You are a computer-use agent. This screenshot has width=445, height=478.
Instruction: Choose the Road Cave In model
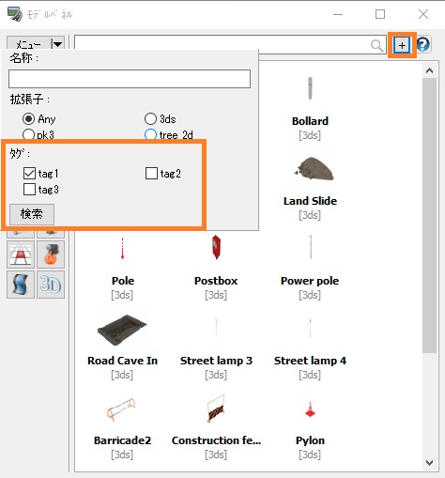(x=122, y=330)
